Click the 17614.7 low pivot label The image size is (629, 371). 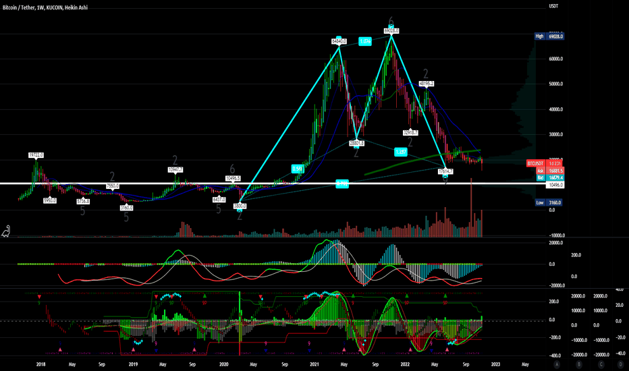[445, 171]
